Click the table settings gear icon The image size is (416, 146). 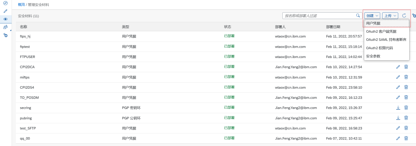[414, 16]
